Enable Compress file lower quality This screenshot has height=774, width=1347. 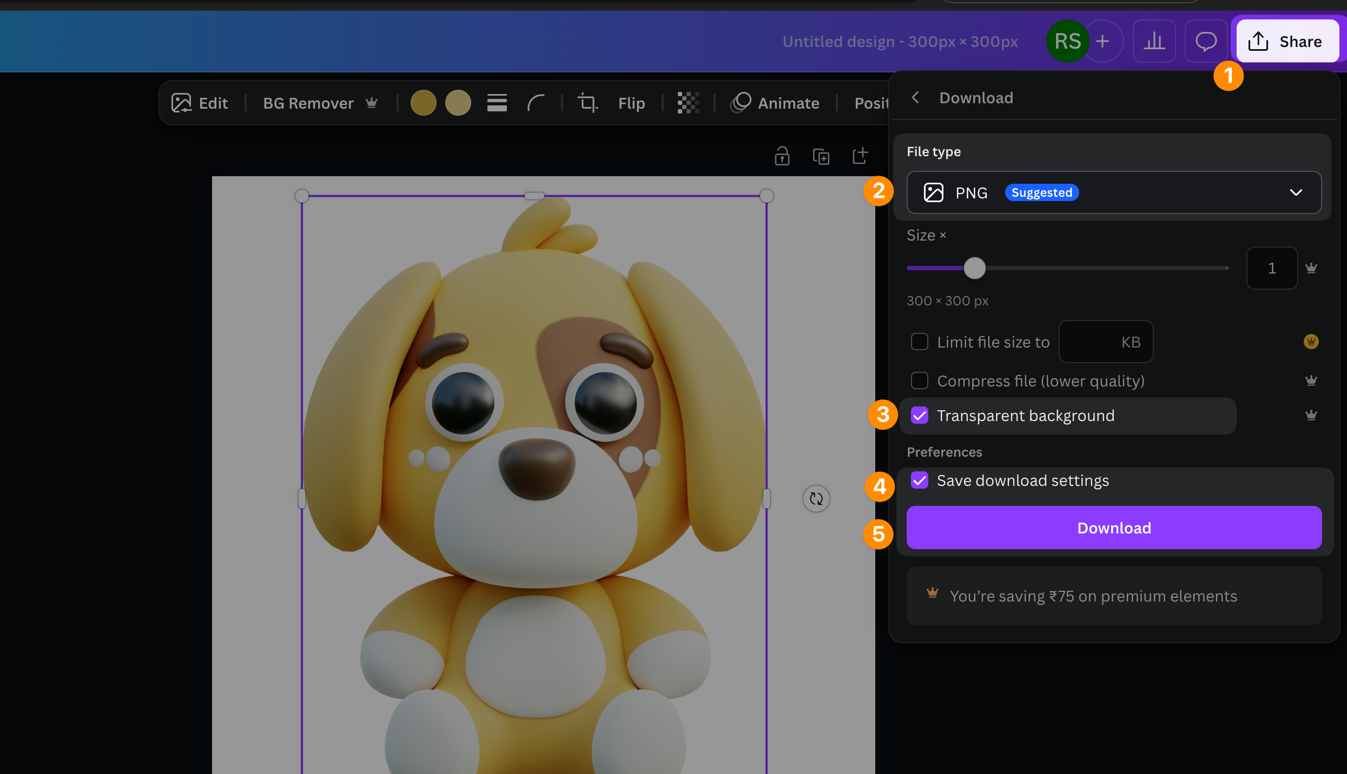tap(919, 381)
